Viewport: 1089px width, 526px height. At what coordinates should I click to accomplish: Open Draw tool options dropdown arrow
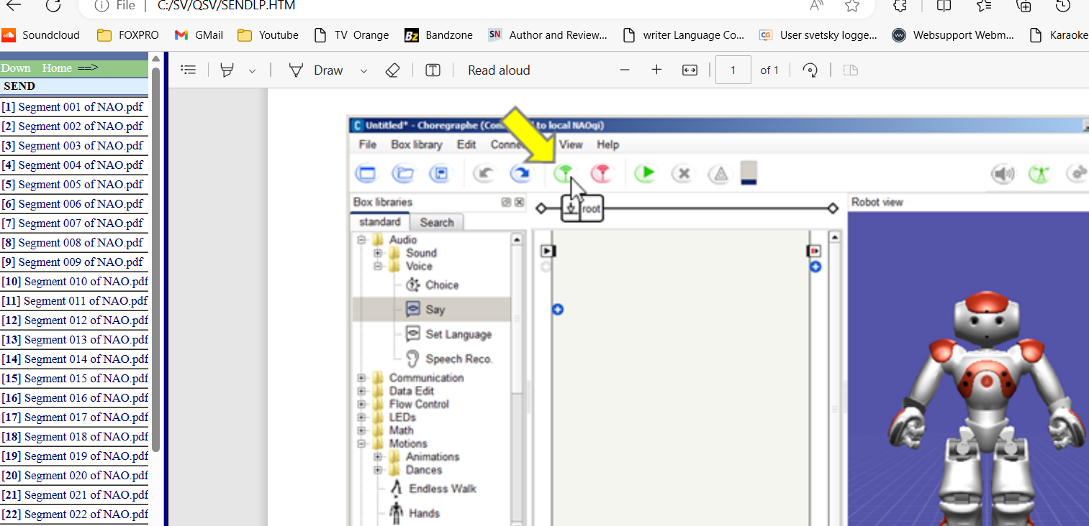363,70
